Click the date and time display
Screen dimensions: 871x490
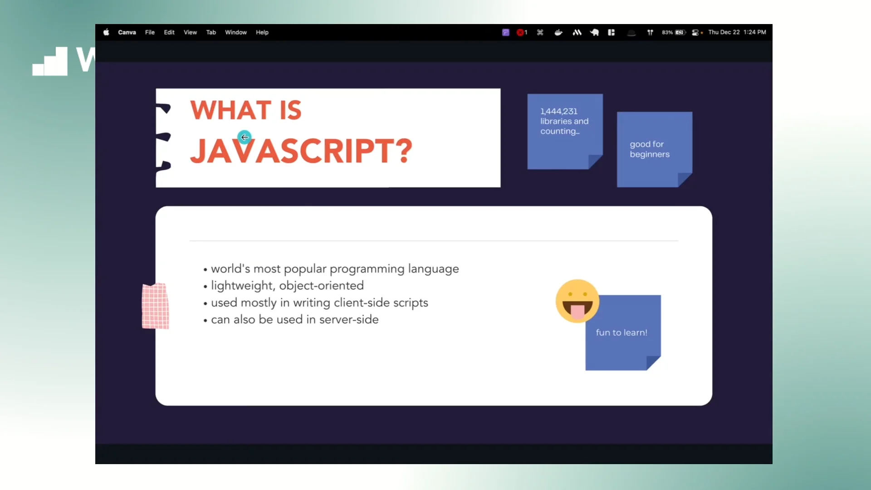click(737, 32)
